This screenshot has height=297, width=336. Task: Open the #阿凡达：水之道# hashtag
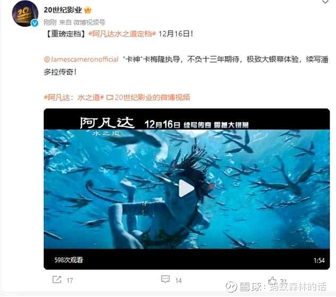(74, 98)
